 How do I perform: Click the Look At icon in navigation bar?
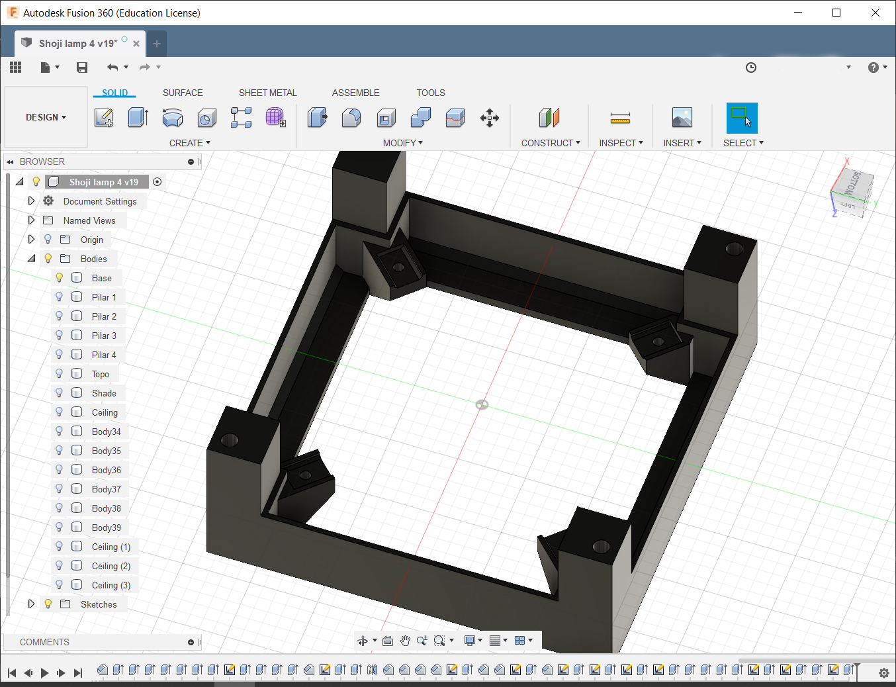coord(388,641)
